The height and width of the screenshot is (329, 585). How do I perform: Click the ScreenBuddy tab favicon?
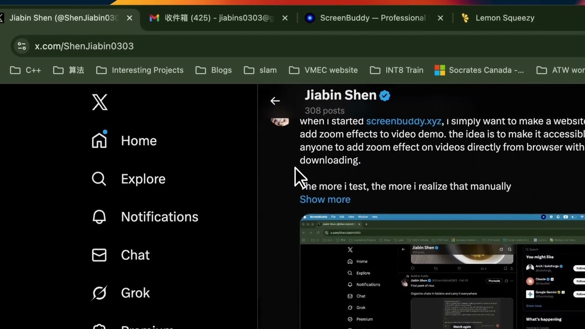click(310, 18)
